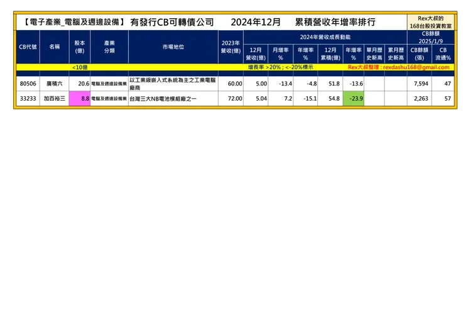Image resolution: width=465 pixels, height=329 pixels.
Task: Click the title text 2024年12月
Action: pos(256,22)
